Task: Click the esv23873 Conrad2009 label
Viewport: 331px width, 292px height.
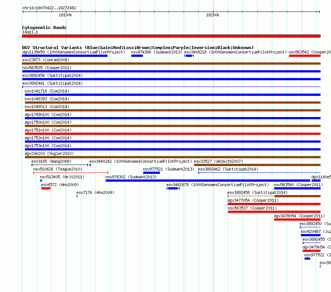Action: click(x=46, y=60)
